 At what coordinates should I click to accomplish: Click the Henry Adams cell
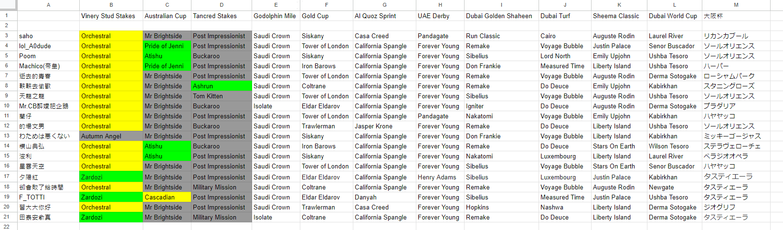pyautogui.click(x=440, y=177)
